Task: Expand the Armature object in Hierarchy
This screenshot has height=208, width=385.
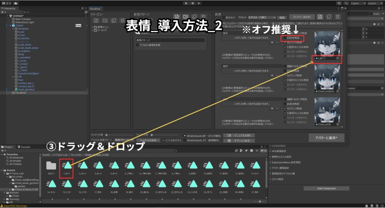Action: [13, 29]
